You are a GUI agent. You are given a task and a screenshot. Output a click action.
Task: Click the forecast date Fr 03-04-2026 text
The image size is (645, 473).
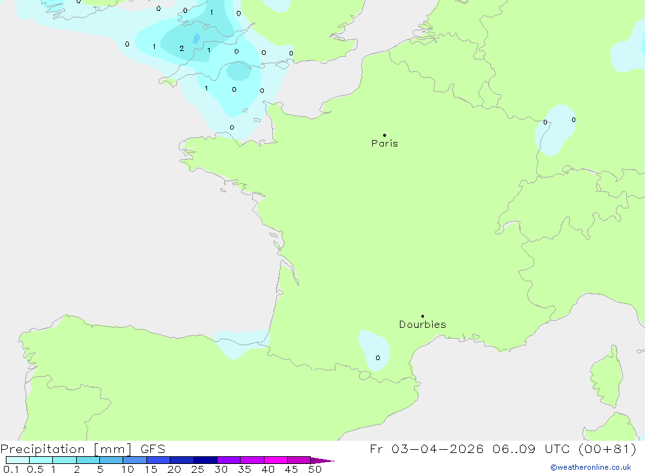pyautogui.click(x=426, y=448)
